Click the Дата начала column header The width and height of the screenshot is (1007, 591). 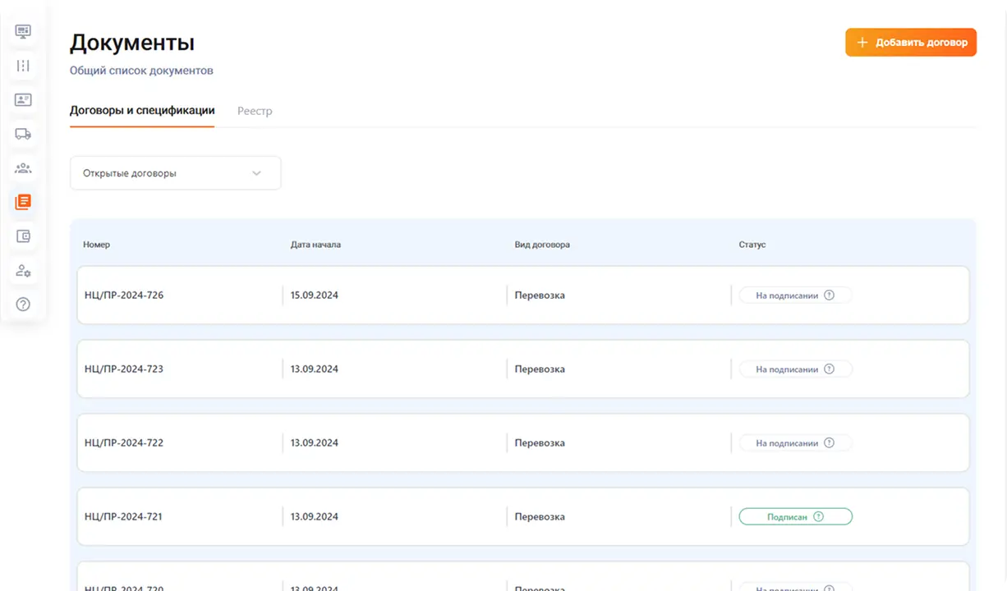(315, 245)
